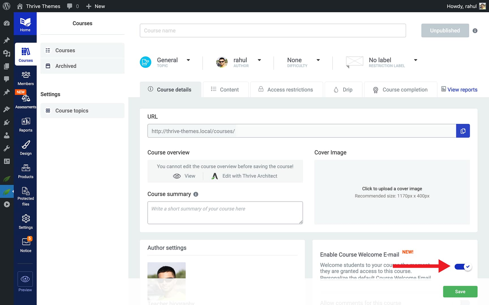489x305 pixels.
Task: Disable the Course Welcome E-mail toggle
Action: click(x=463, y=266)
